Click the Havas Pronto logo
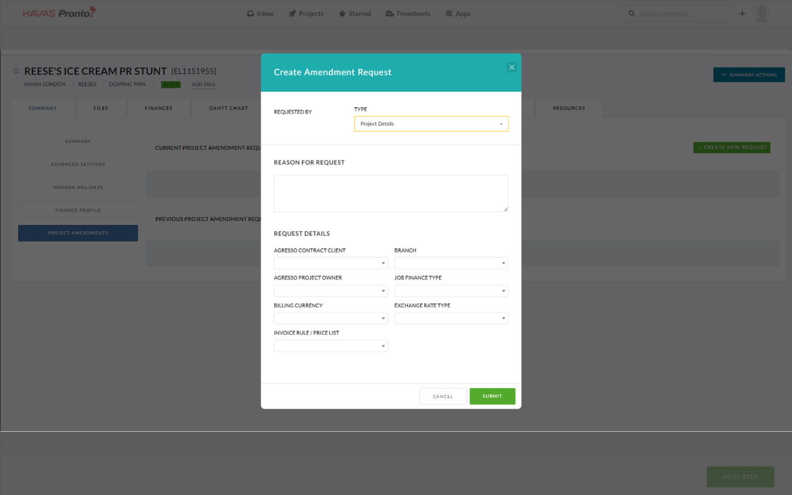The image size is (792, 495). (59, 13)
